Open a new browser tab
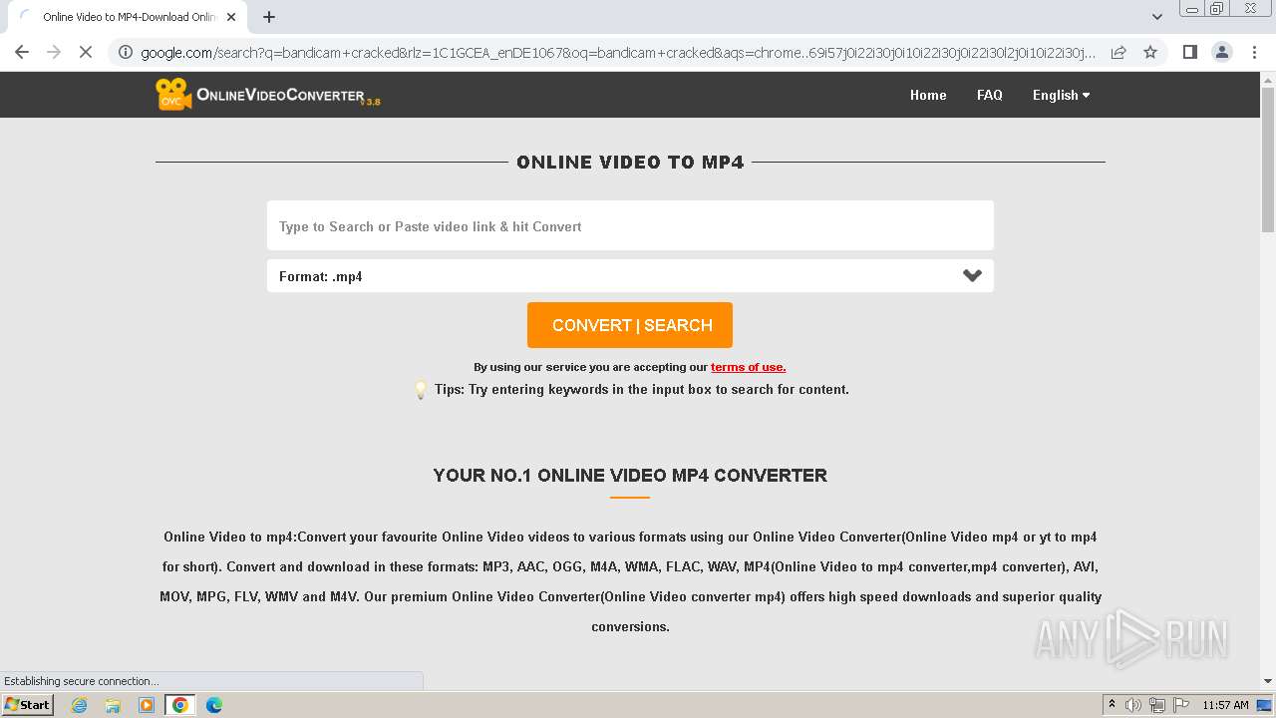The image size is (1276, 718). click(x=269, y=17)
